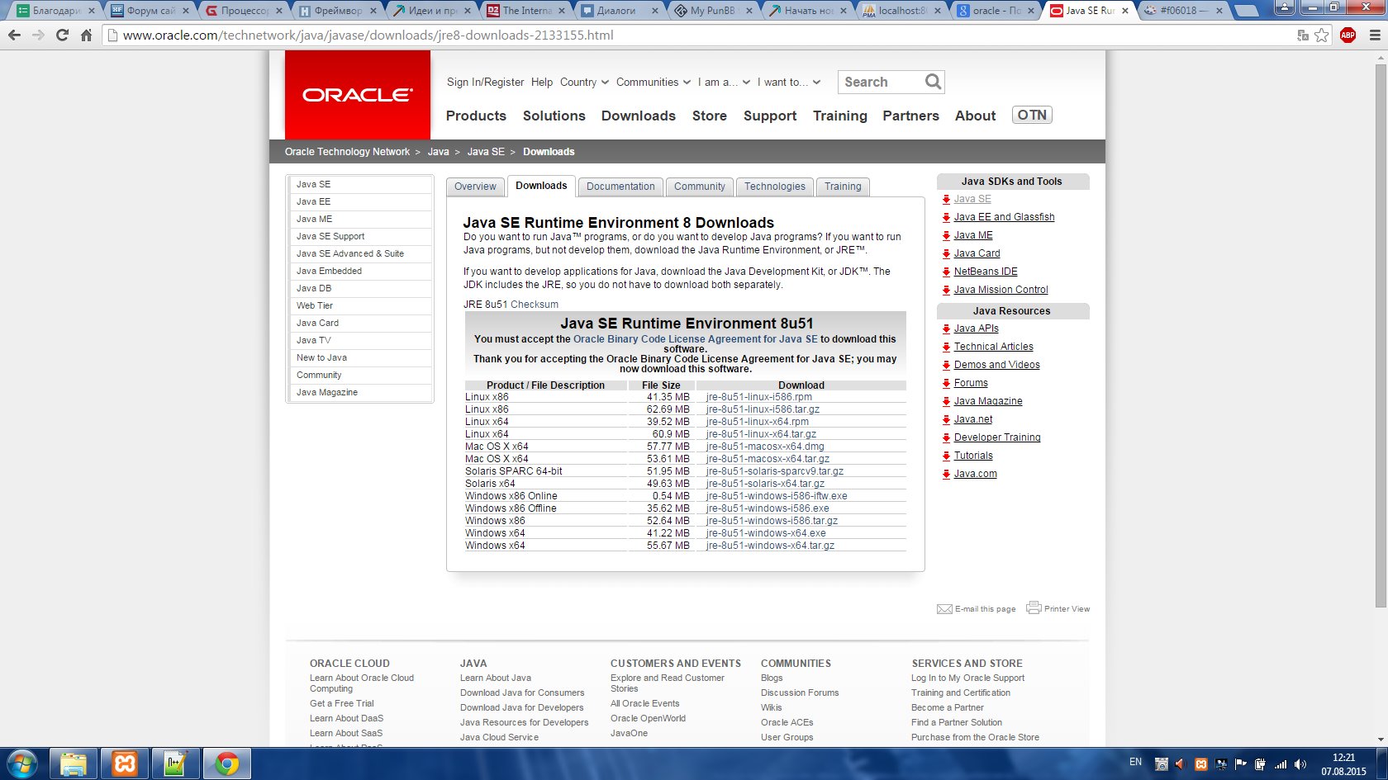Open browser home page icon
The height and width of the screenshot is (780, 1388).
click(86, 35)
